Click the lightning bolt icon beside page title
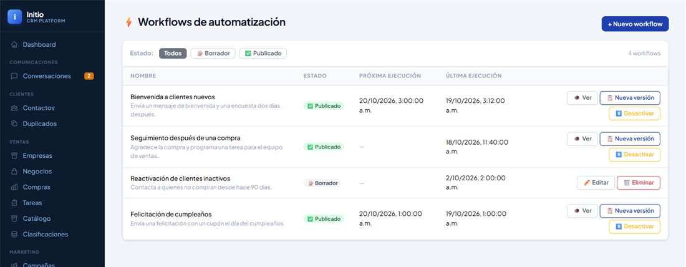The width and height of the screenshot is (686, 267). click(x=128, y=22)
